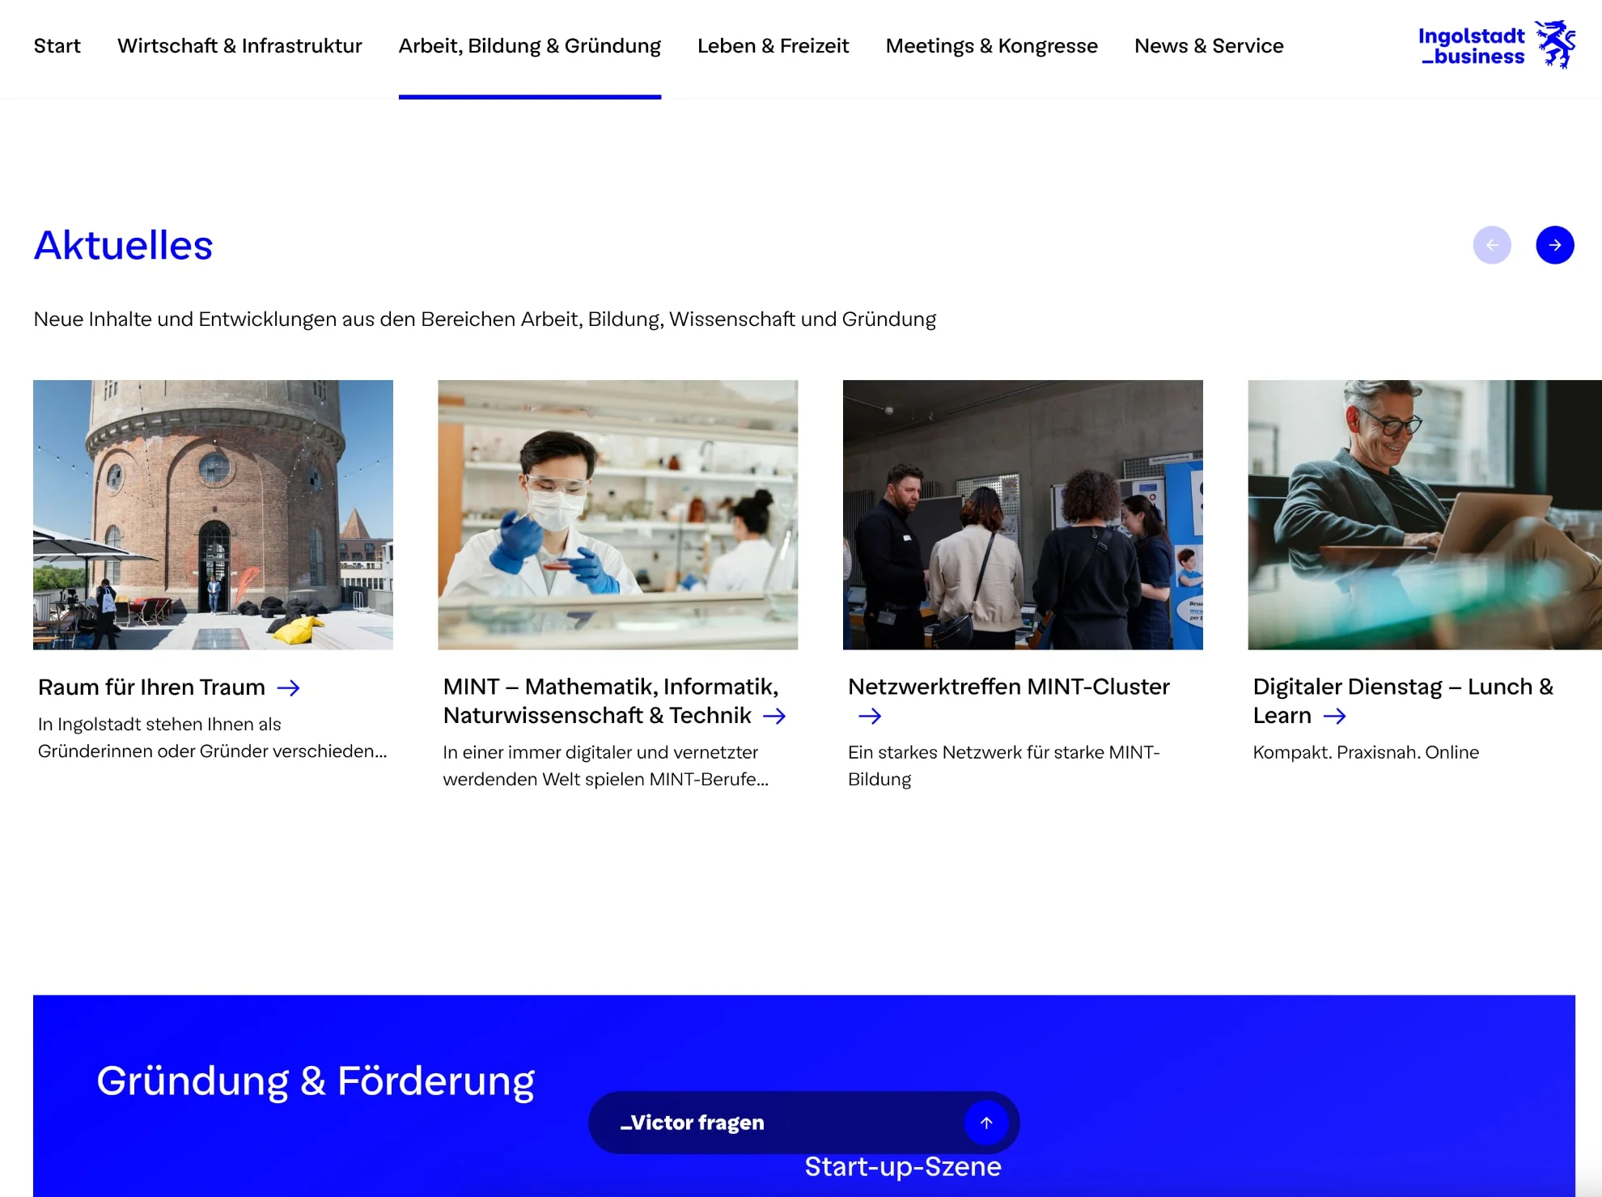Image resolution: width=1602 pixels, height=1197 pixels.
Task: Open Wirtschaft & Infrastruktur navigation menu
Action: tap(239, 46)
